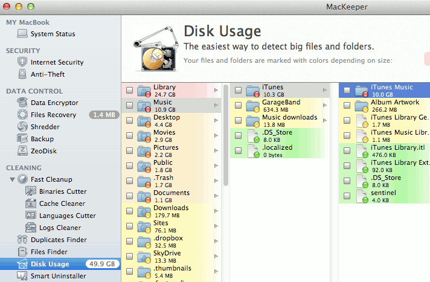Expand the .Trash folder arrow
The image size is (430, 282).
point(216,181)
